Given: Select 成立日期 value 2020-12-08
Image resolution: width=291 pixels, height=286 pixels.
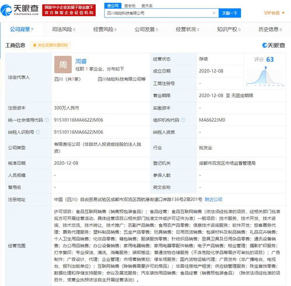Looking at the screenshot, I should pyautogui.click(x=211, y=71).
